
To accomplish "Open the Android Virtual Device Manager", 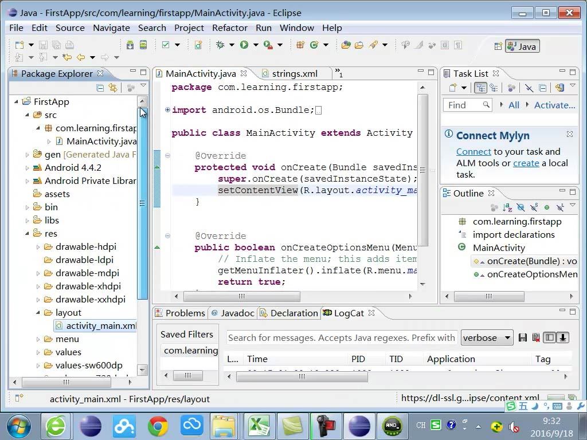I will (x=143, y=45).
